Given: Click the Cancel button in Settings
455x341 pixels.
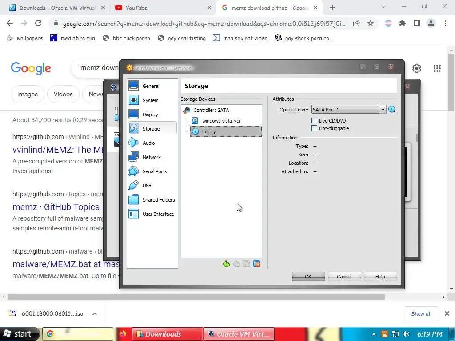Looking at the screenshot, I should point(344,276).
